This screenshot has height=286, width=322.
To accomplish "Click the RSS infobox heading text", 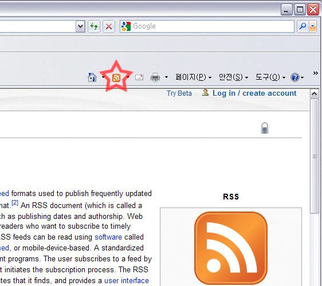I will (x=231, y=197).
